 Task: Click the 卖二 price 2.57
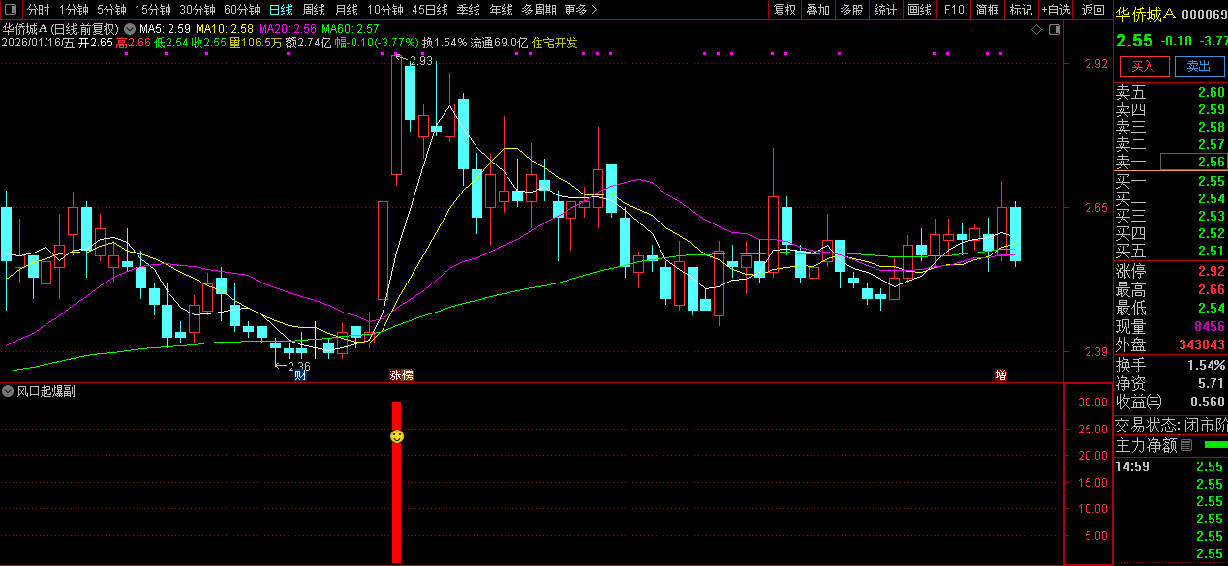tap(1211, 144)
